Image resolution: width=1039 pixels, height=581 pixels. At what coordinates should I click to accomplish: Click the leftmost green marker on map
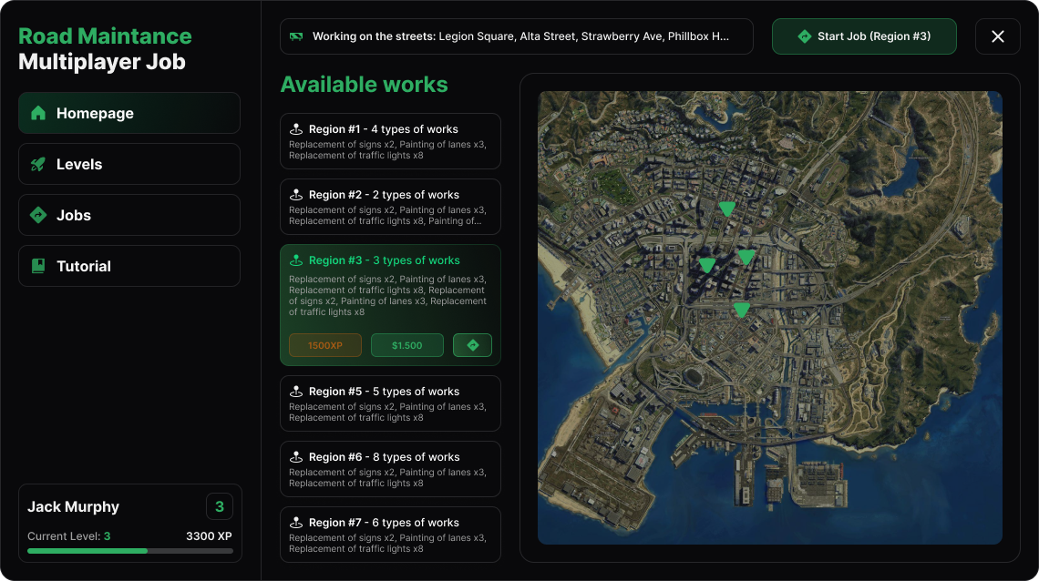[x=707, y=265]
